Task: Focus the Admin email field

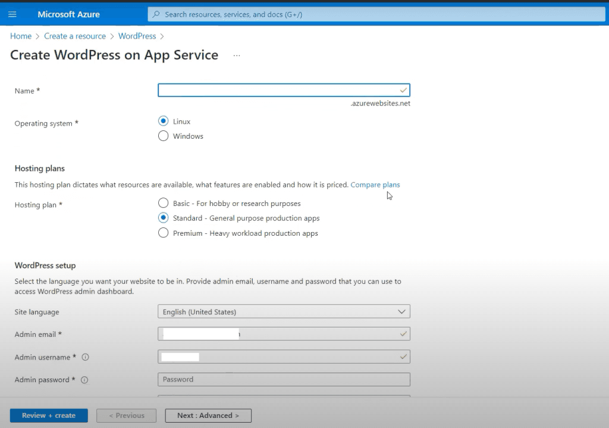Action: pos(284,334)
